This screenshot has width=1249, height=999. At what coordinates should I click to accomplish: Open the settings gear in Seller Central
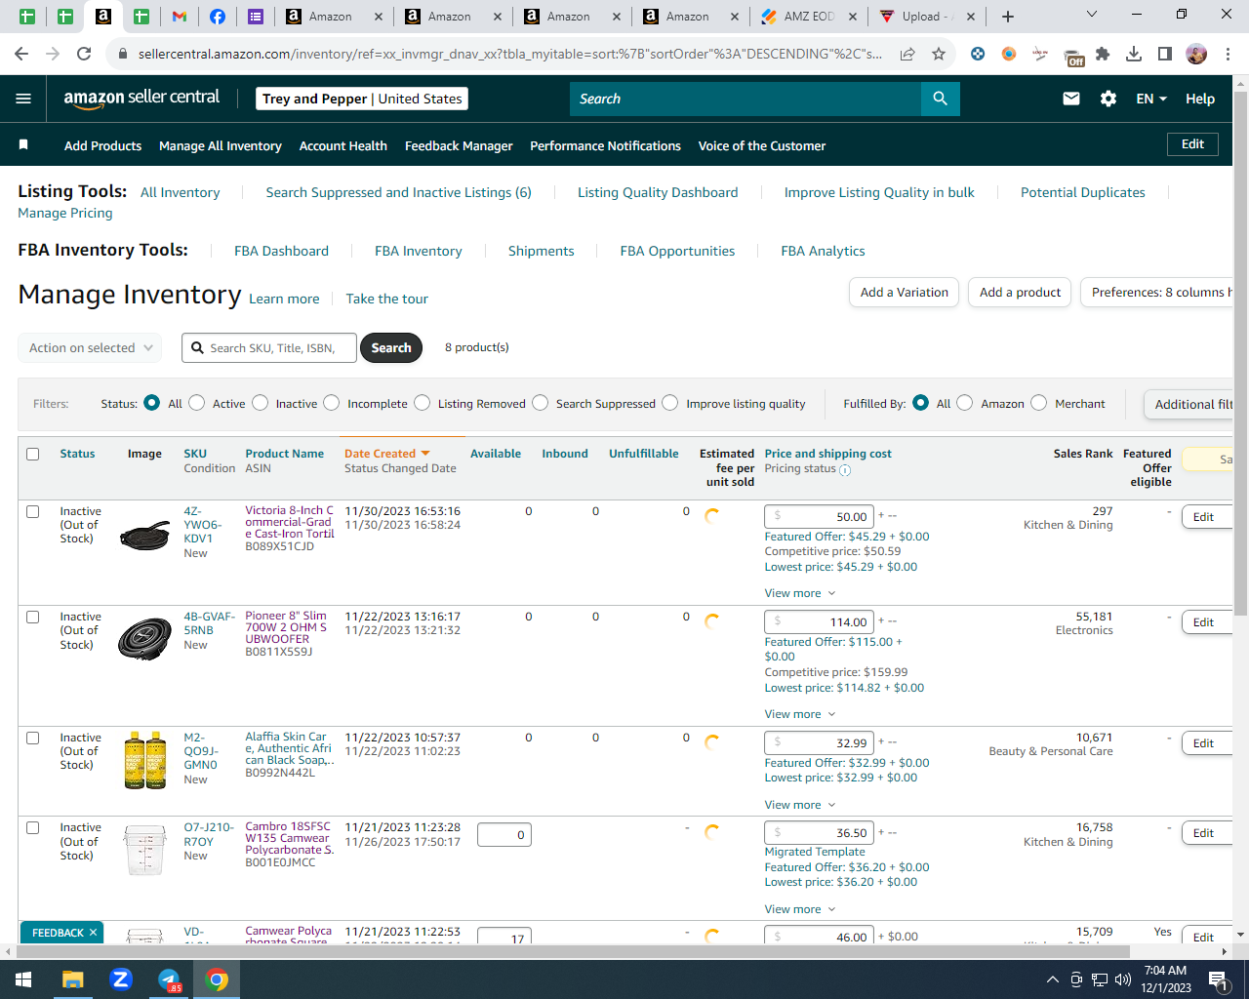(1108, 99)
